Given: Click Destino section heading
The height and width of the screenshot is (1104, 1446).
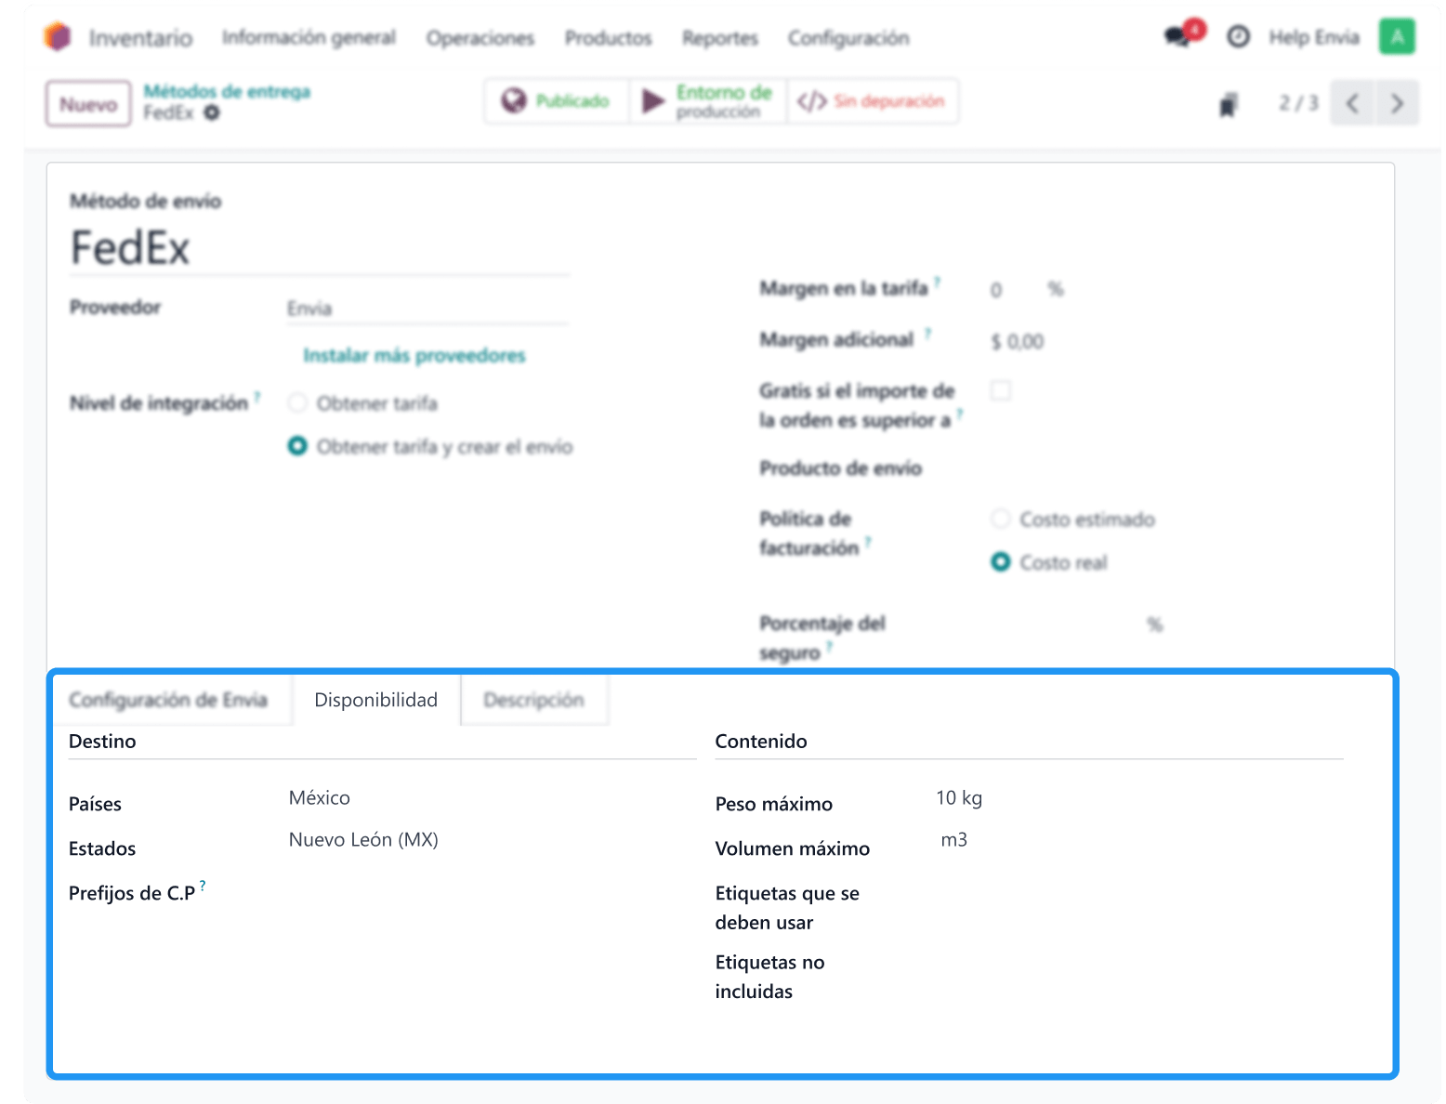Looking at the screenshot, I should [102, 742].
